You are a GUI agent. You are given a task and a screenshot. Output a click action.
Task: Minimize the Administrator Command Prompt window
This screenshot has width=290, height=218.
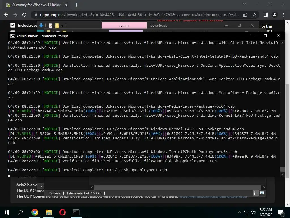(253, 36)
